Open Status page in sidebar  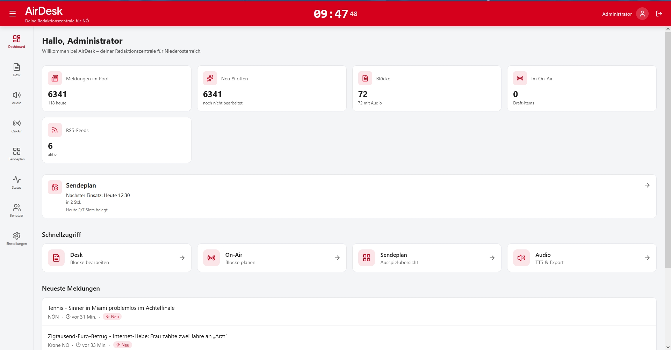click(x=16, y=182)
